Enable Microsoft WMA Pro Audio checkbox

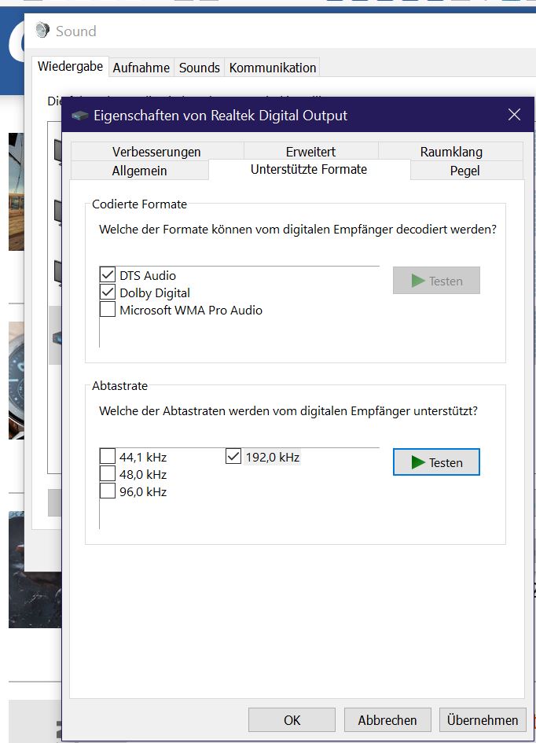[x=108, y=310]
